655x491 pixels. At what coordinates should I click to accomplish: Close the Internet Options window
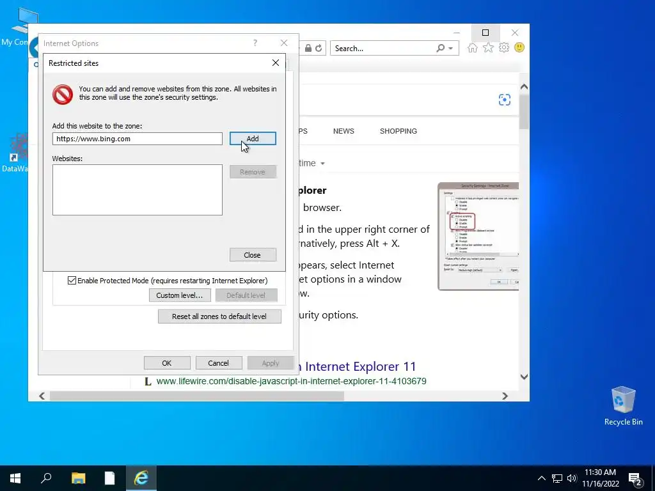pos(284,43)
